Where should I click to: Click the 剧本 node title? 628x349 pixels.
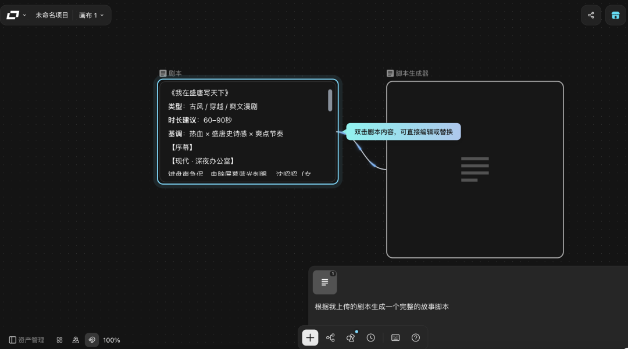click(x=175, y=73)
